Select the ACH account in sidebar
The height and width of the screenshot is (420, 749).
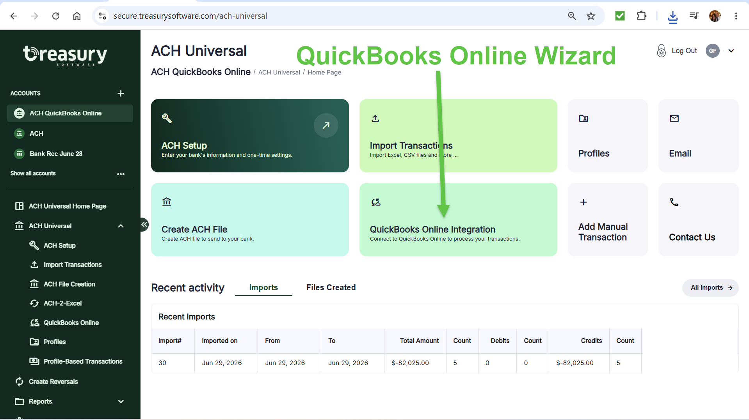tap(70, 133)
